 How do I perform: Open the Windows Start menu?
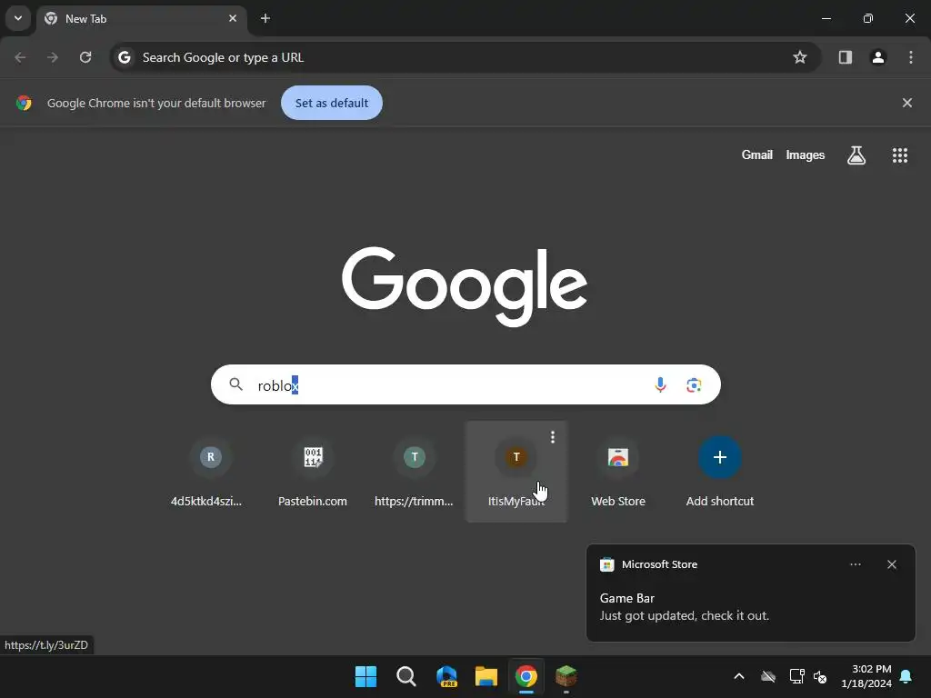tap(365, 676)
